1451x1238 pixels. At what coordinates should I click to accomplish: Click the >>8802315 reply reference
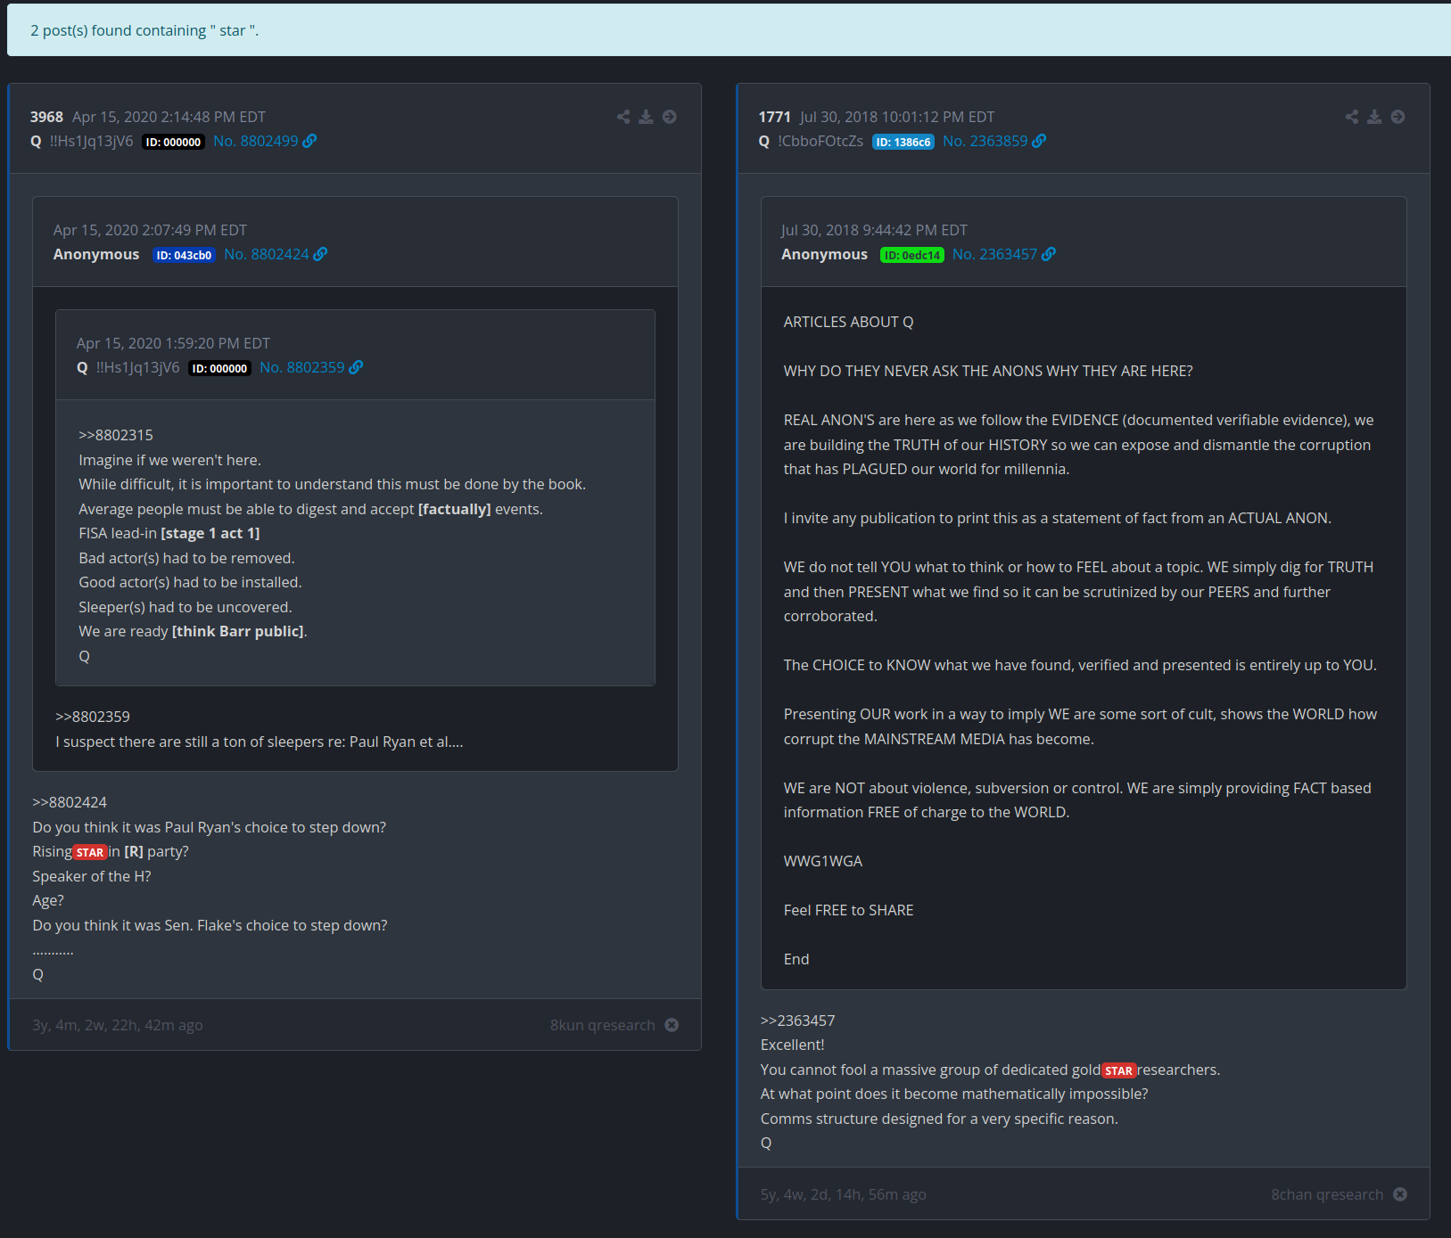click(116, 435)
